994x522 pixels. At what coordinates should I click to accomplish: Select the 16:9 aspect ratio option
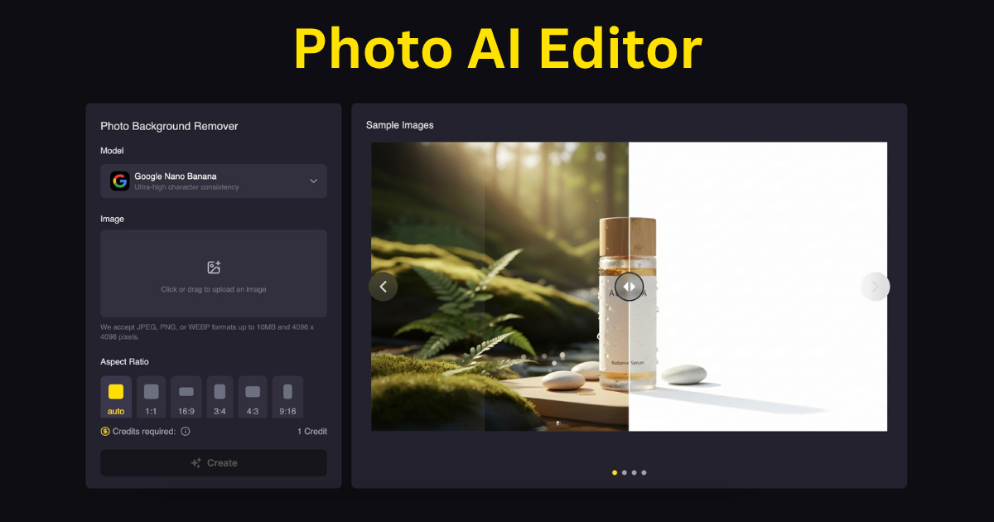point(186,392)
